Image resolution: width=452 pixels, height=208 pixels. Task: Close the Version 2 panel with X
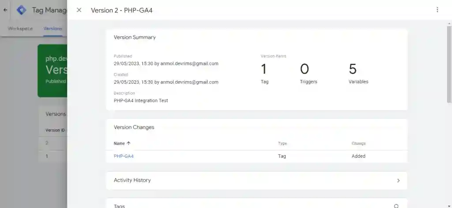tap(79, 10)
